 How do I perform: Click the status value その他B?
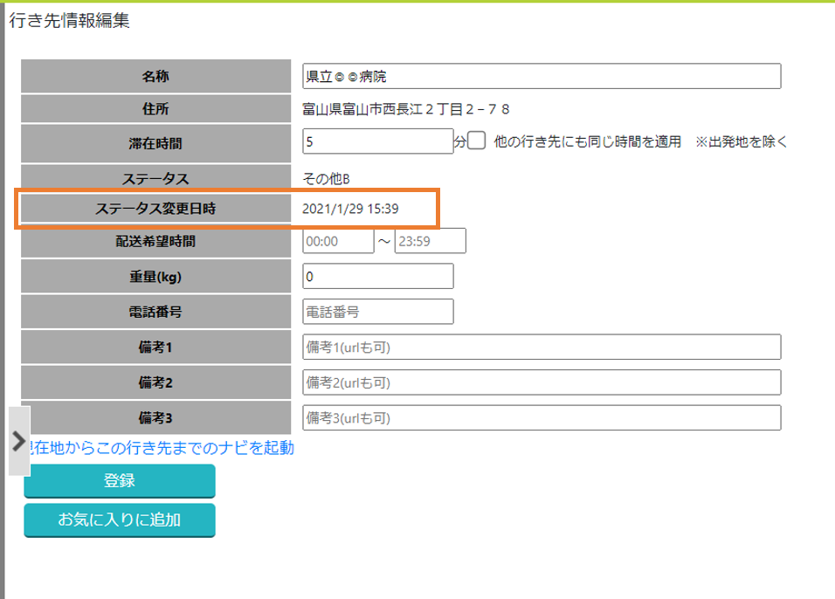point(326,179)
